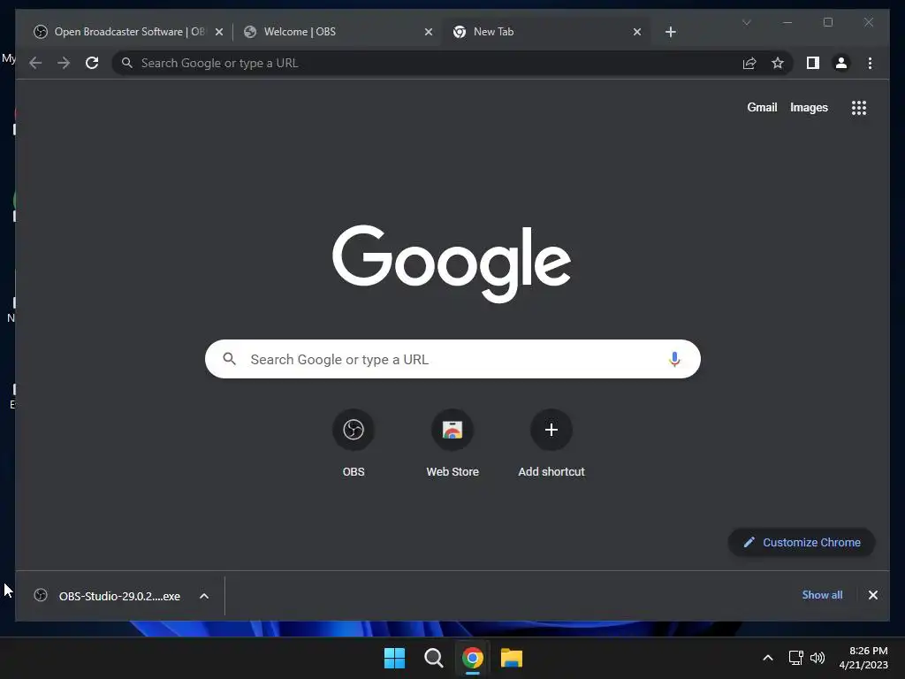
Task: Open File Explorer from the taskbar
Action: click(512, 658)
